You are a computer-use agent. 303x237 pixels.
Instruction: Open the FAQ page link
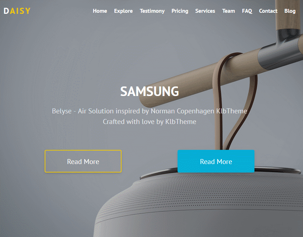[247, 11]
